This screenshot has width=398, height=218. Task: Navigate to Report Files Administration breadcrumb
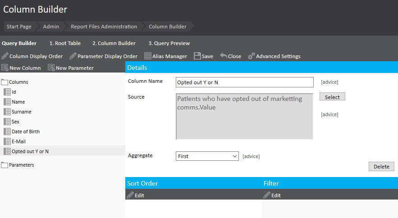(x=104, y=27)
